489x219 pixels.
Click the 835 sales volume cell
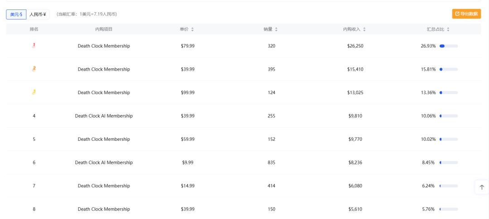click(272, 162)
